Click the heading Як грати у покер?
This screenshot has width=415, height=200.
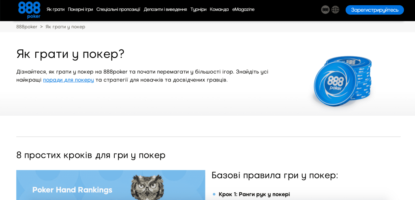(x=70, y=54)
